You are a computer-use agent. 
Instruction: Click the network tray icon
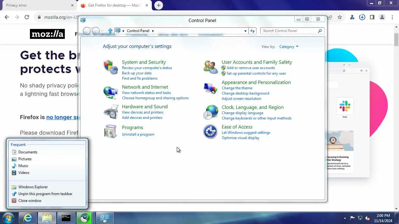coord(360,218)
